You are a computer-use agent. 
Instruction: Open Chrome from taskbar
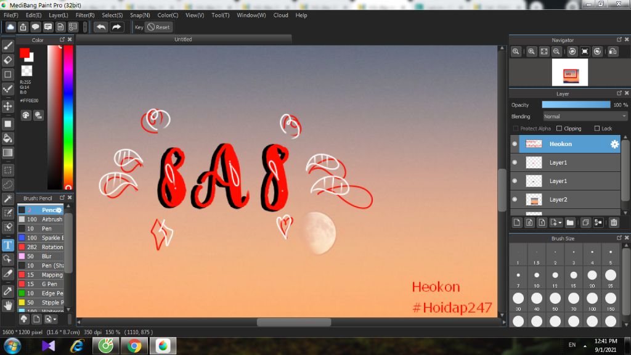coord(134,346)
